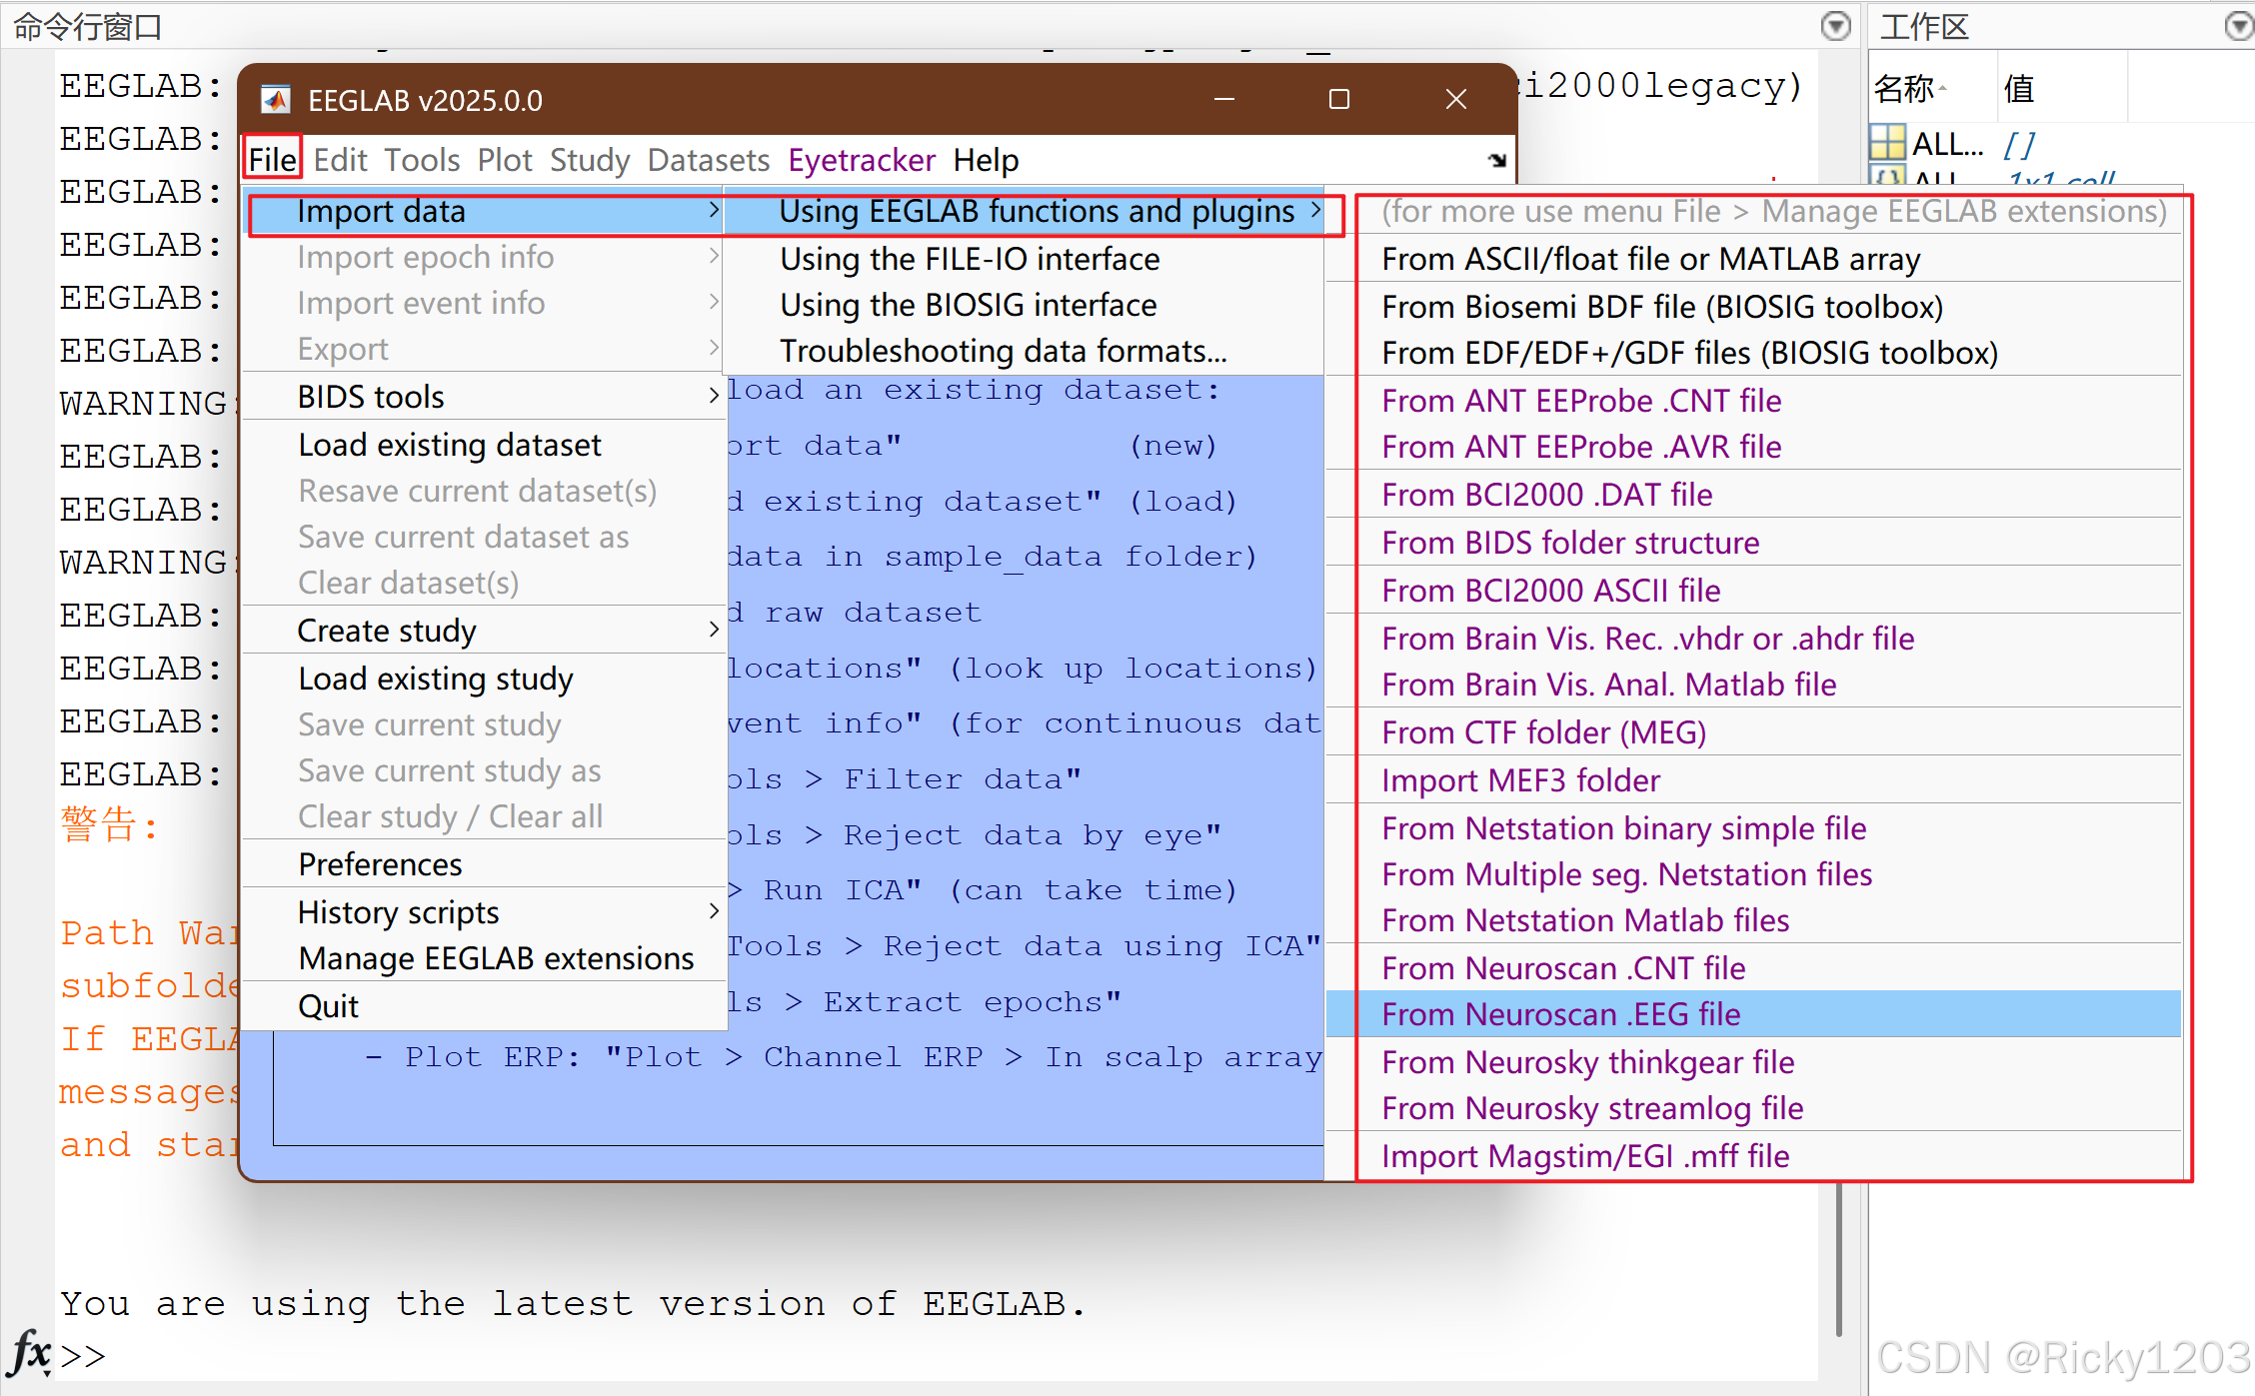Select From Brain Vis. Rec. .vhdr file
Screen dimensions: 2255x1396
tap(1647, 639)
